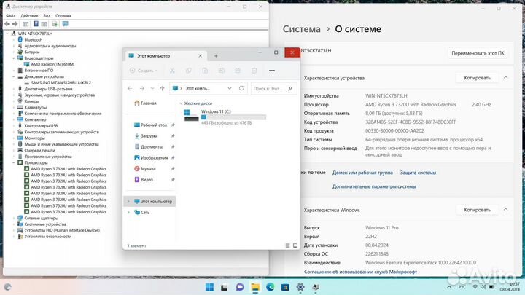
Task: Open Start menu on taskbar
Action: pos(209,287)
